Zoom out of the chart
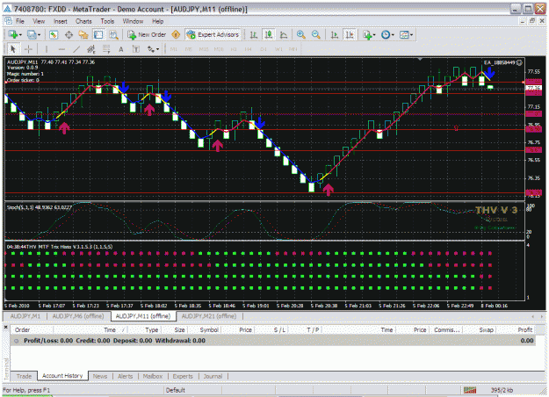The width and height of the screenshot is (549, 397). point(316,34)
